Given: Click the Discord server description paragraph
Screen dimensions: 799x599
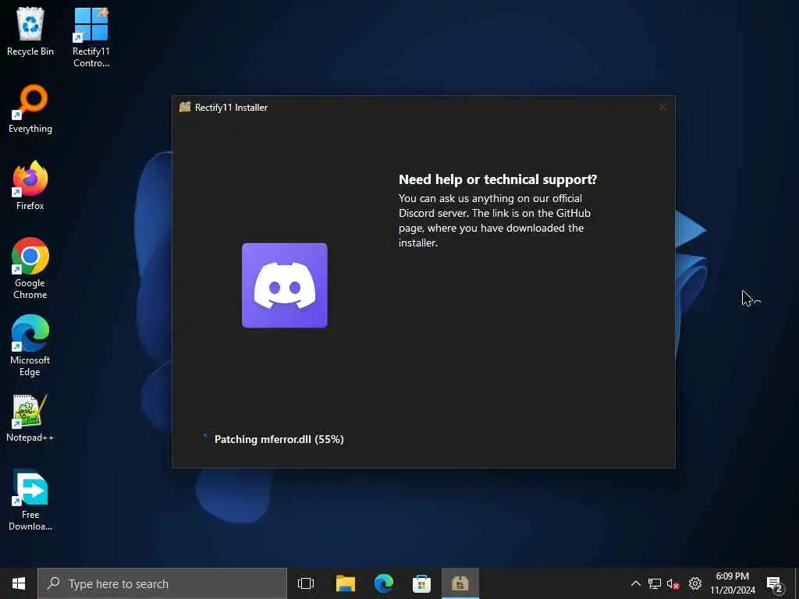Looking at the screenshot, I should click(x=495, y=221).
